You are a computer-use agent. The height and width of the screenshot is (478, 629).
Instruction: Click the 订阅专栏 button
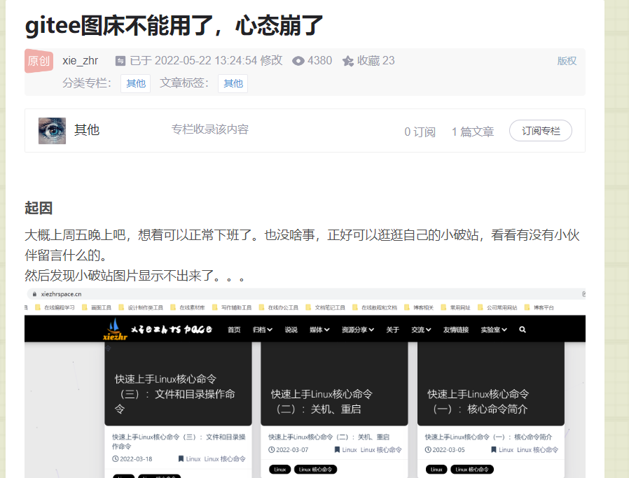[540, 131]
